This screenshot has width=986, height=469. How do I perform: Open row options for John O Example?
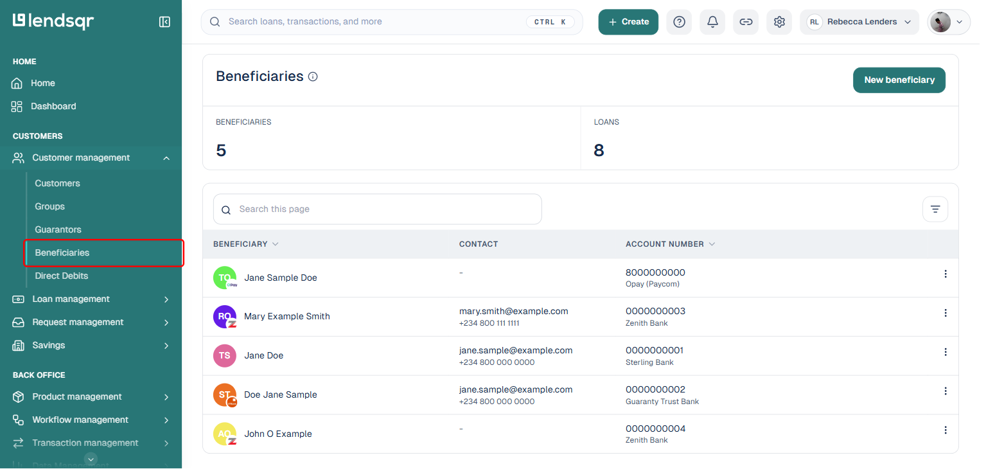pyautogui.click(x=945, y=430)
